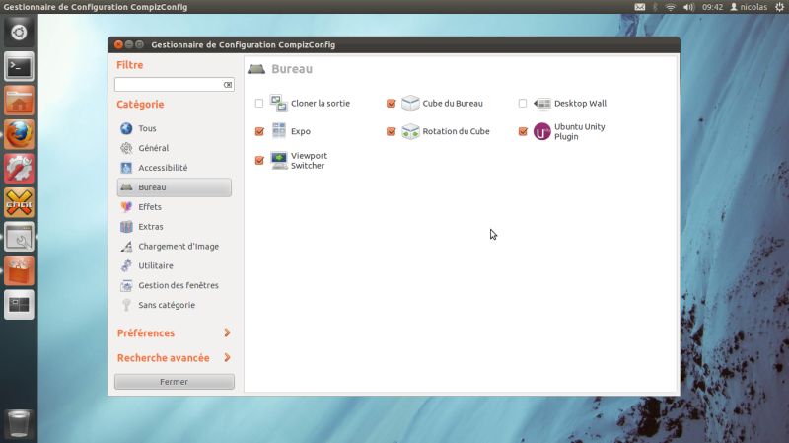Select the Gestion des fenêtres category
Image resolution: width=789 pixels, height=443 pixels.
pos(175,285)
